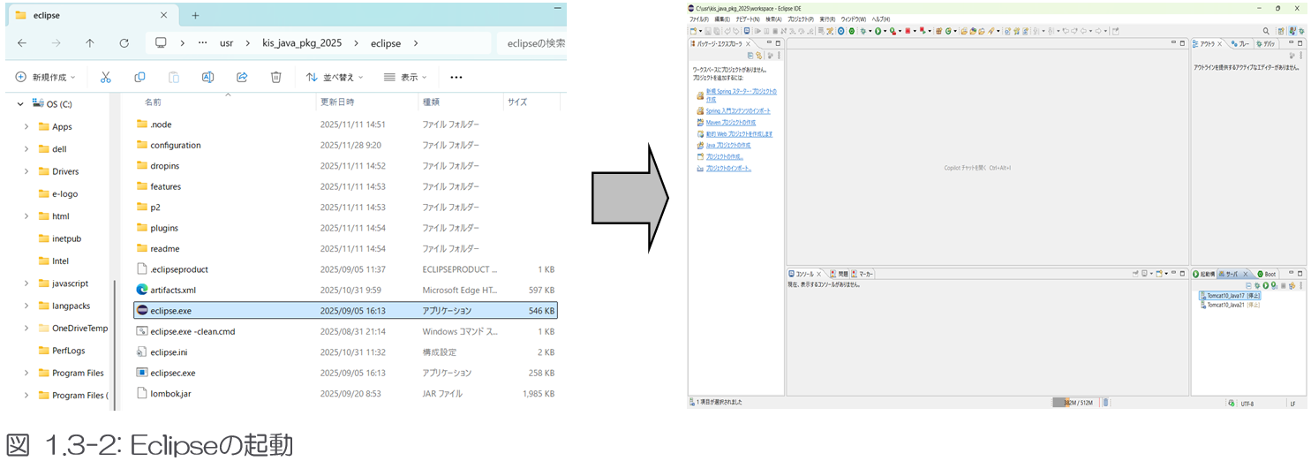Click the Rename icon in Explorer toolbar
The image size is (1311, 461).
click(x=208, y=77)
